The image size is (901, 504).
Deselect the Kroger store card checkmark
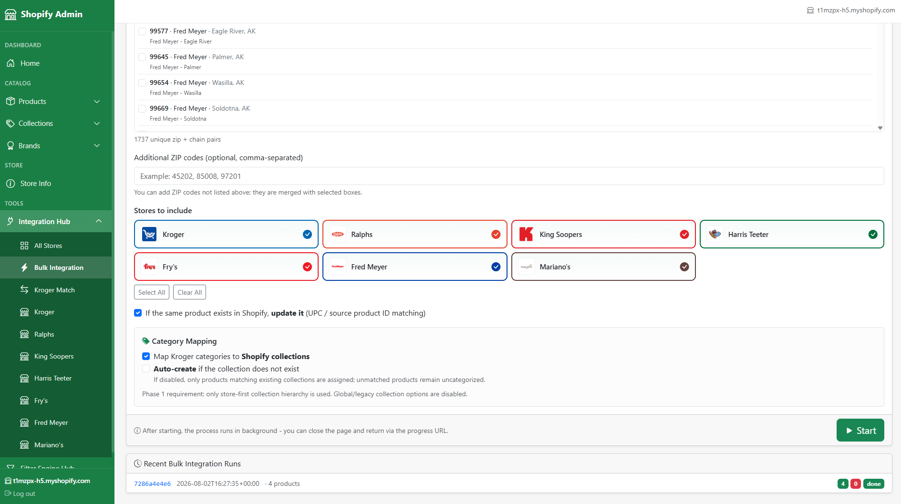pos(308,235)
